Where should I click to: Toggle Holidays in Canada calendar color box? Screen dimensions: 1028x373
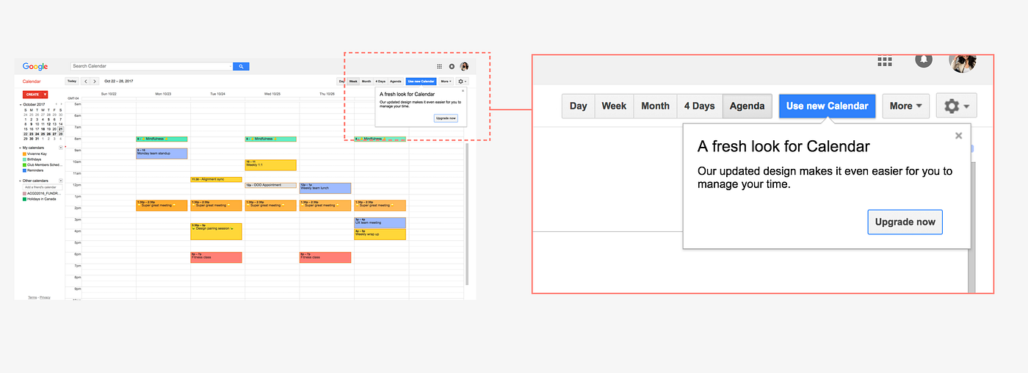pos(24,199)
